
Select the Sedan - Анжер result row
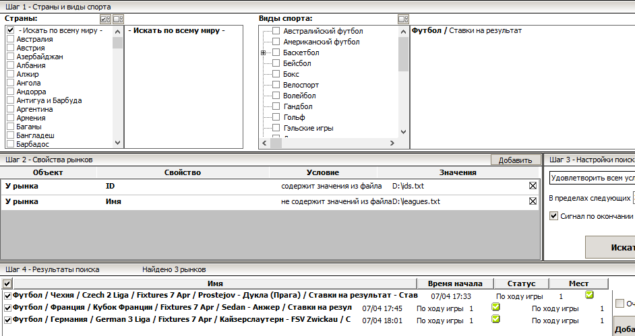click(x=182, y=307)
